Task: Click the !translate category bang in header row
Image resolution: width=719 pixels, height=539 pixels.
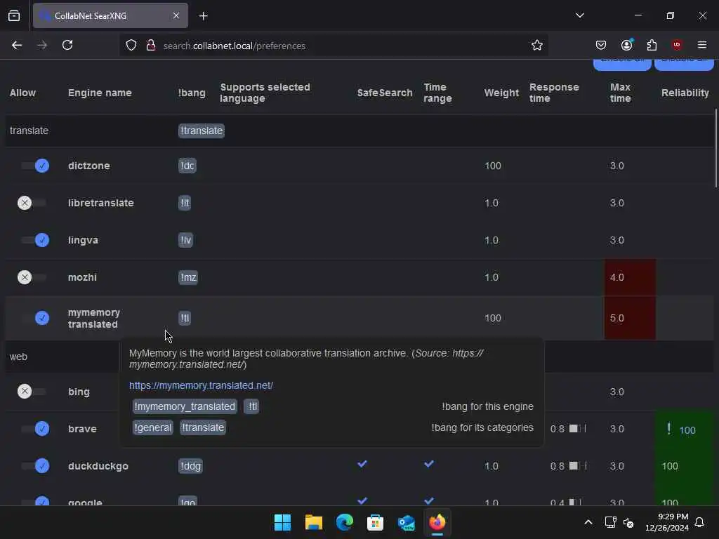Action: [x=202, y=131]
